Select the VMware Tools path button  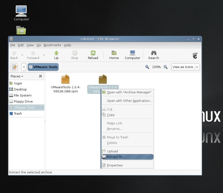click(43, 67)
